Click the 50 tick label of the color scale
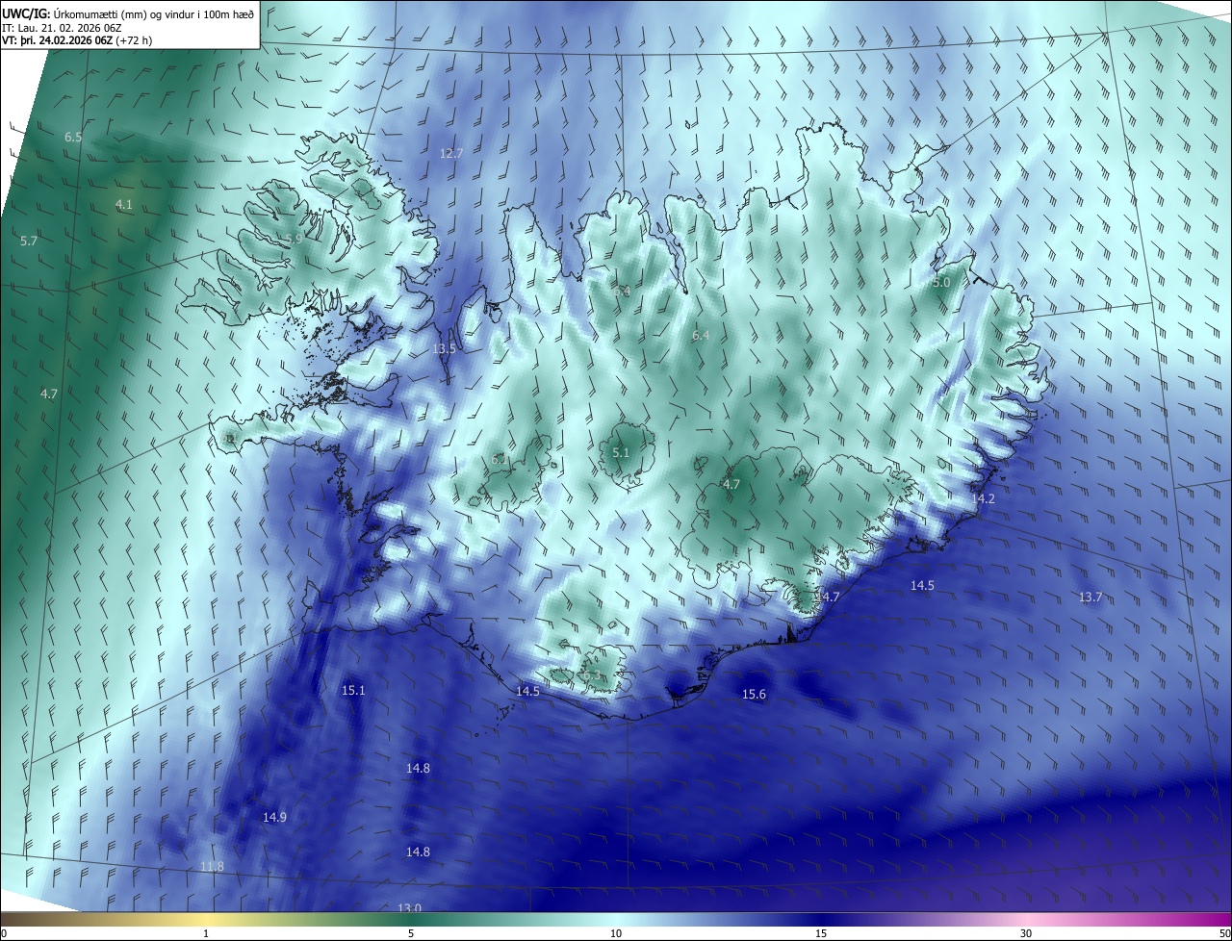This screenshot has width=1232, height=941. 1223,933
